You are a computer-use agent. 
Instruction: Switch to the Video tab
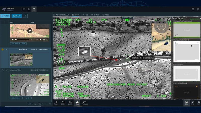point(106,15)
